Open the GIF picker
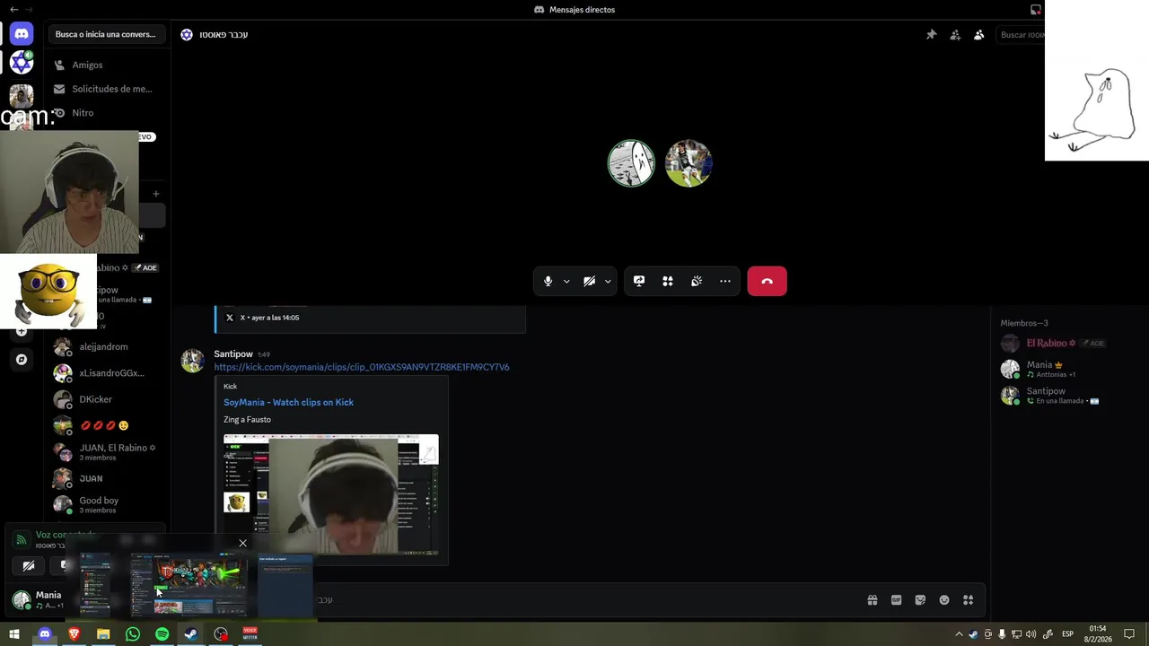1149x646 pixels. point(896,600)
